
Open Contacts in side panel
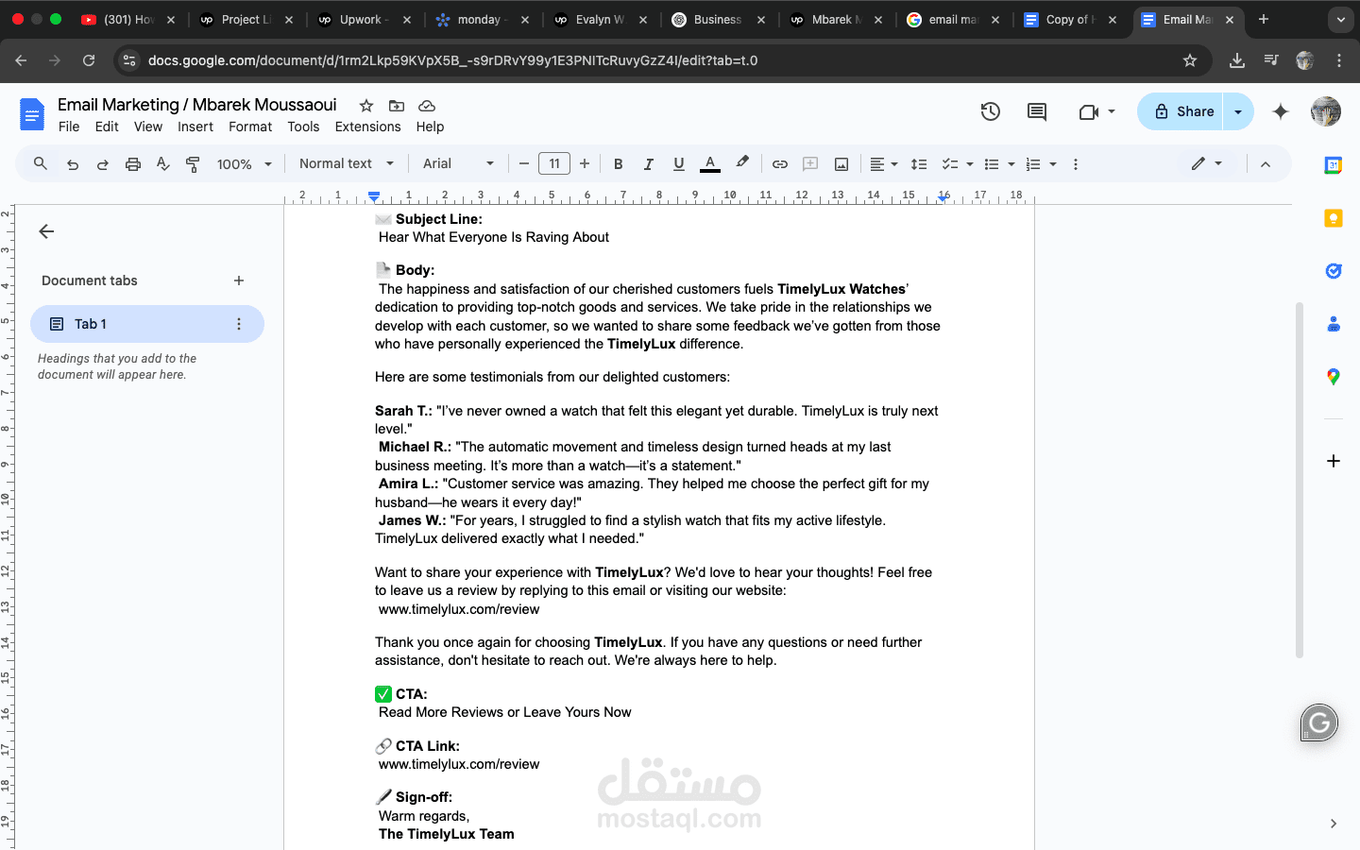pos(1334,324)
